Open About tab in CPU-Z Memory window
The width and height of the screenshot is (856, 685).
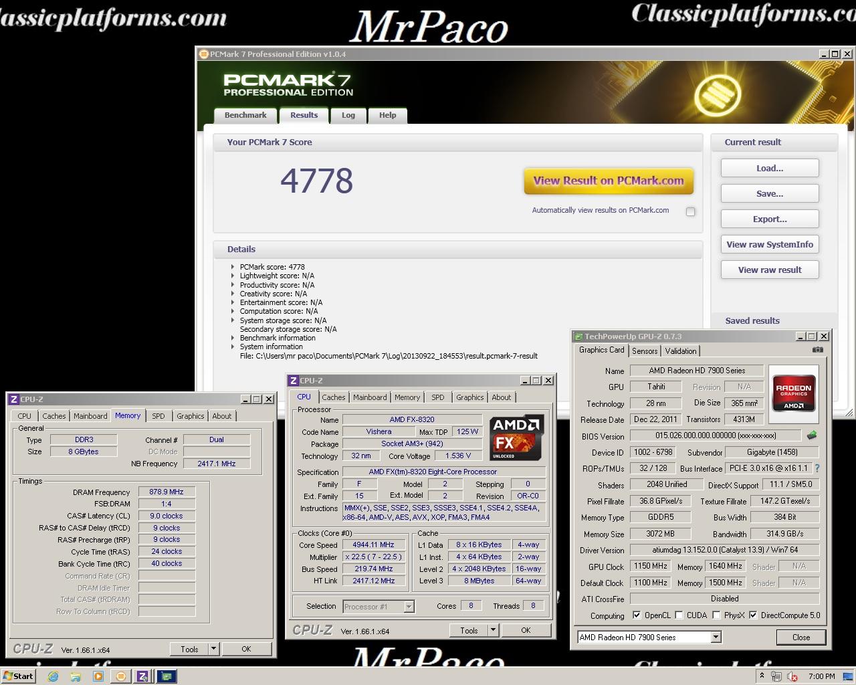[x=222, y=416]
